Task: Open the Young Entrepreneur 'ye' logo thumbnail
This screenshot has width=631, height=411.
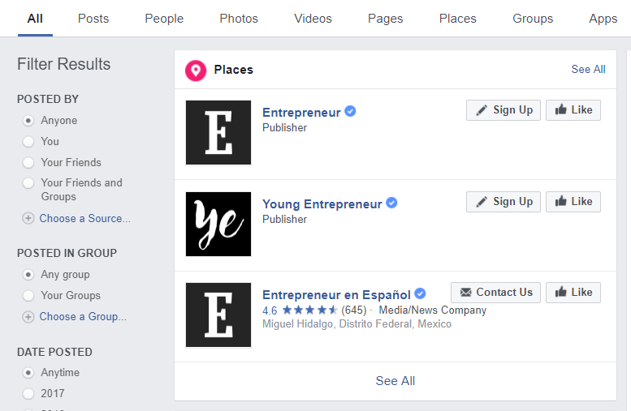Action: [x=218, y=225]
